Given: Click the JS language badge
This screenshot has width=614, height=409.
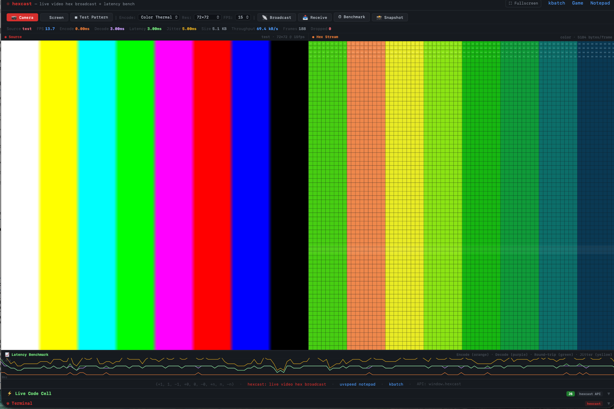Looking at the screenshot, I should point(570,394).
